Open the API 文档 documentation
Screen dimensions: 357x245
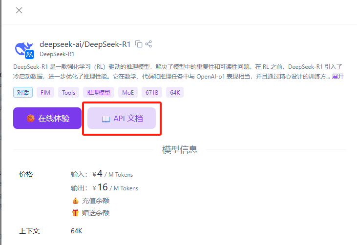(122, 118)
